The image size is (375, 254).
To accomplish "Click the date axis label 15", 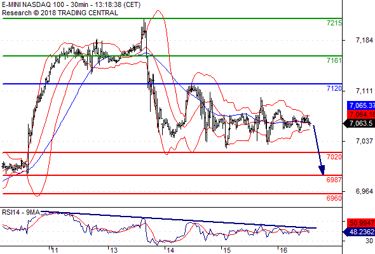I will [x=227, y=250].
